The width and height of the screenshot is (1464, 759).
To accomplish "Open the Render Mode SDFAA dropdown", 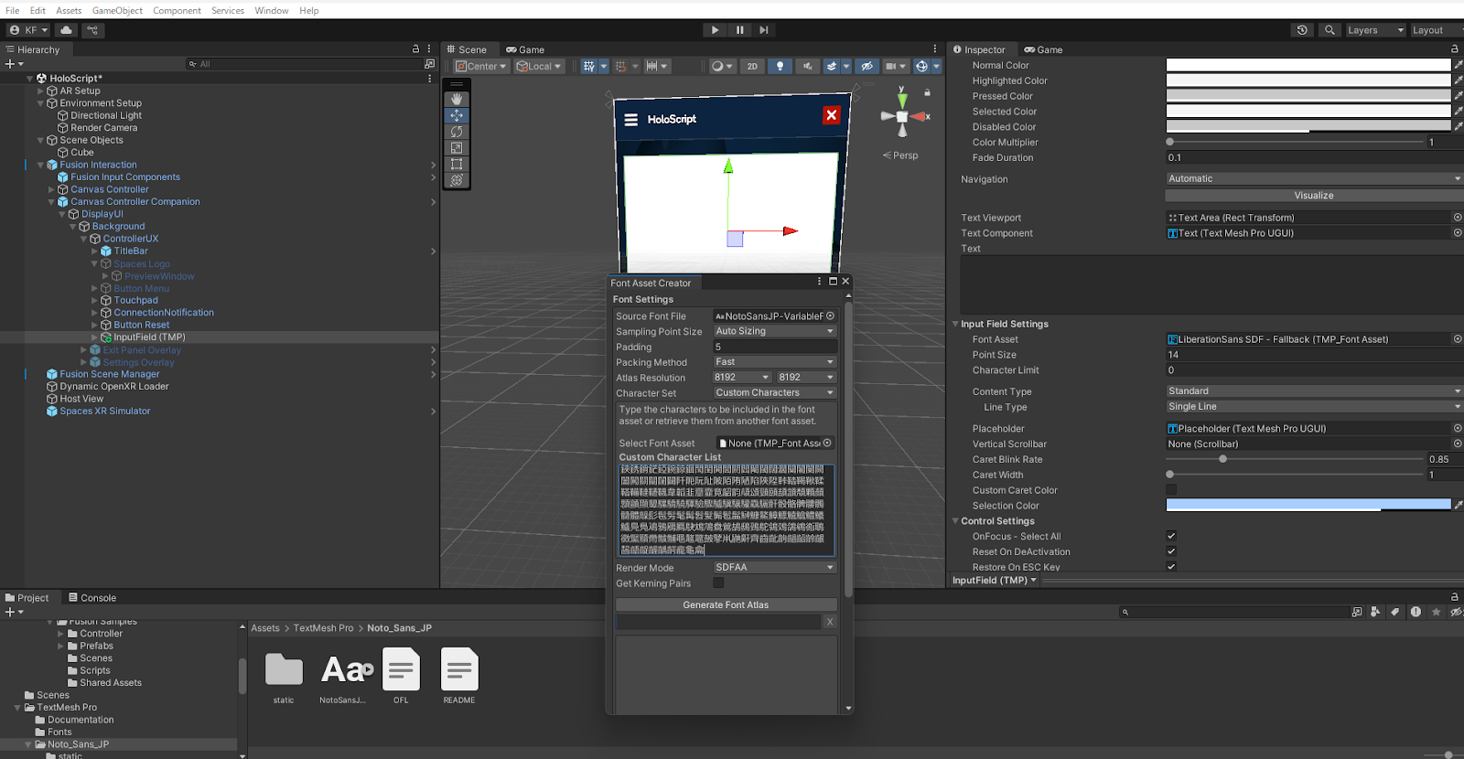I will [x=774, y=568].
